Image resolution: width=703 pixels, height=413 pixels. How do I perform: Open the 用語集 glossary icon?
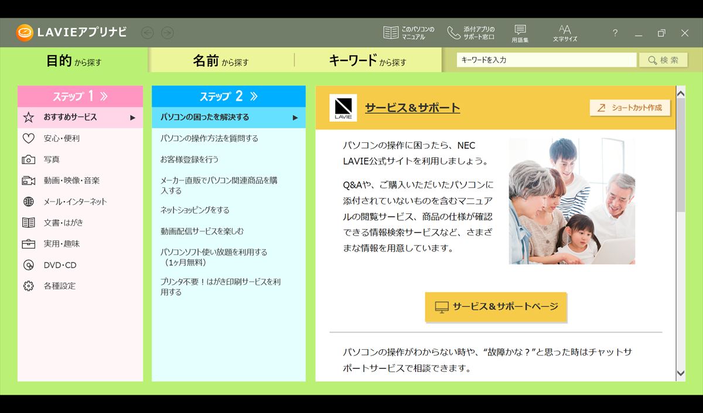520,29
